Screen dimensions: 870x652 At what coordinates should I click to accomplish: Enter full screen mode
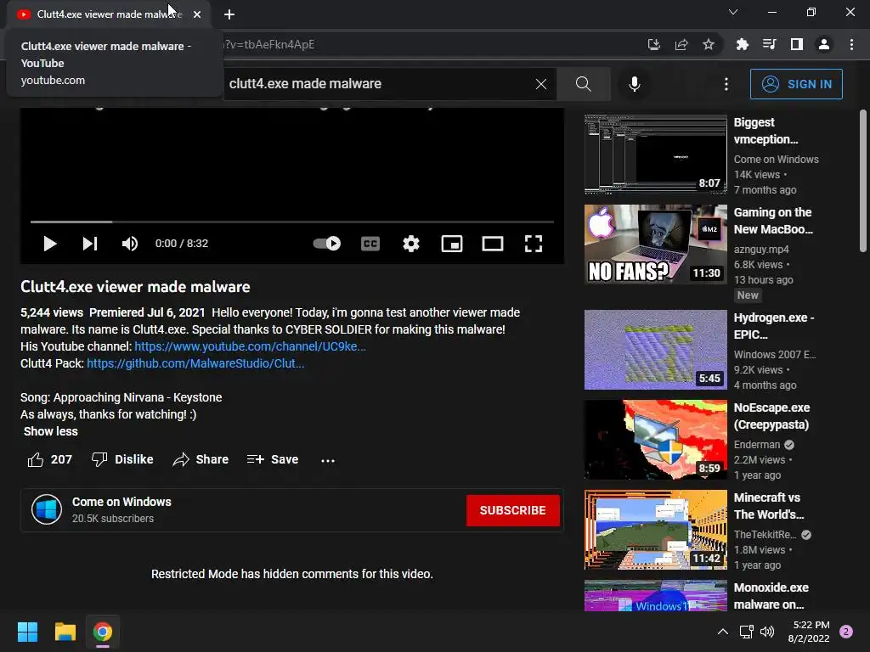coord(534,244)
